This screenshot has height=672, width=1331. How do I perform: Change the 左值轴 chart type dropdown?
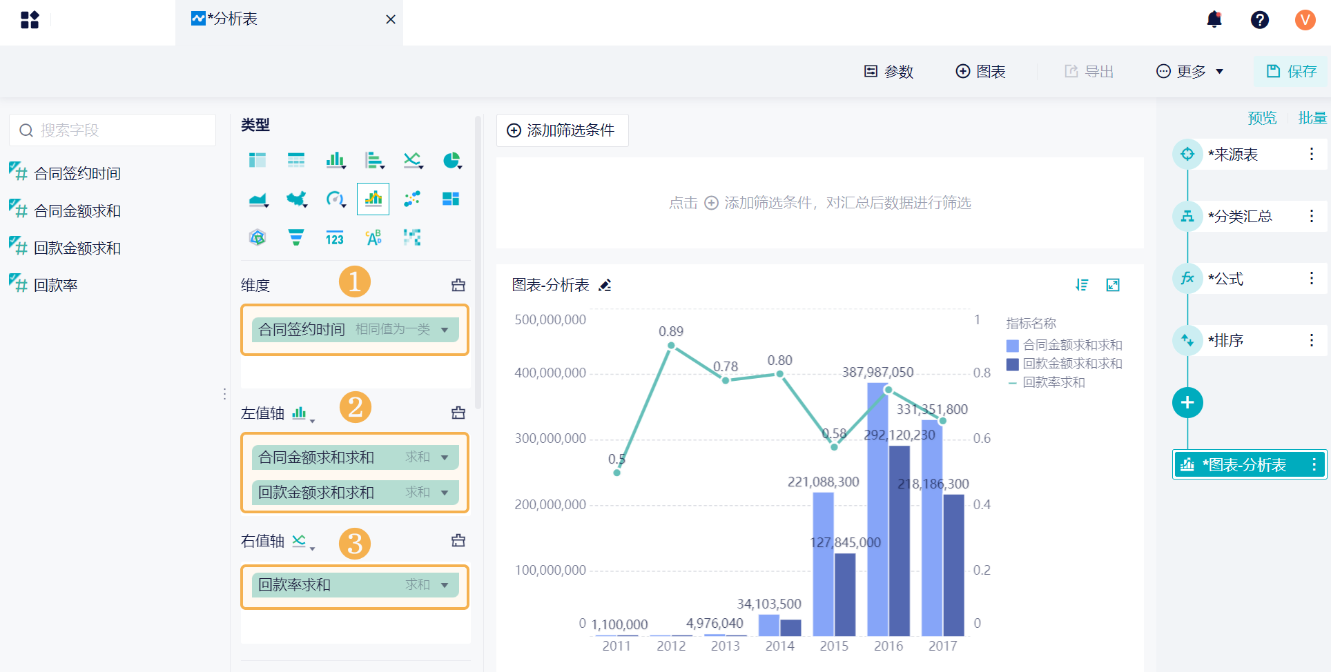[x=303, y=414]
